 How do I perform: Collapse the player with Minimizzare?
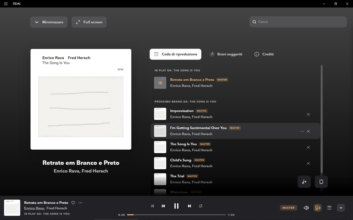(49, 22)
